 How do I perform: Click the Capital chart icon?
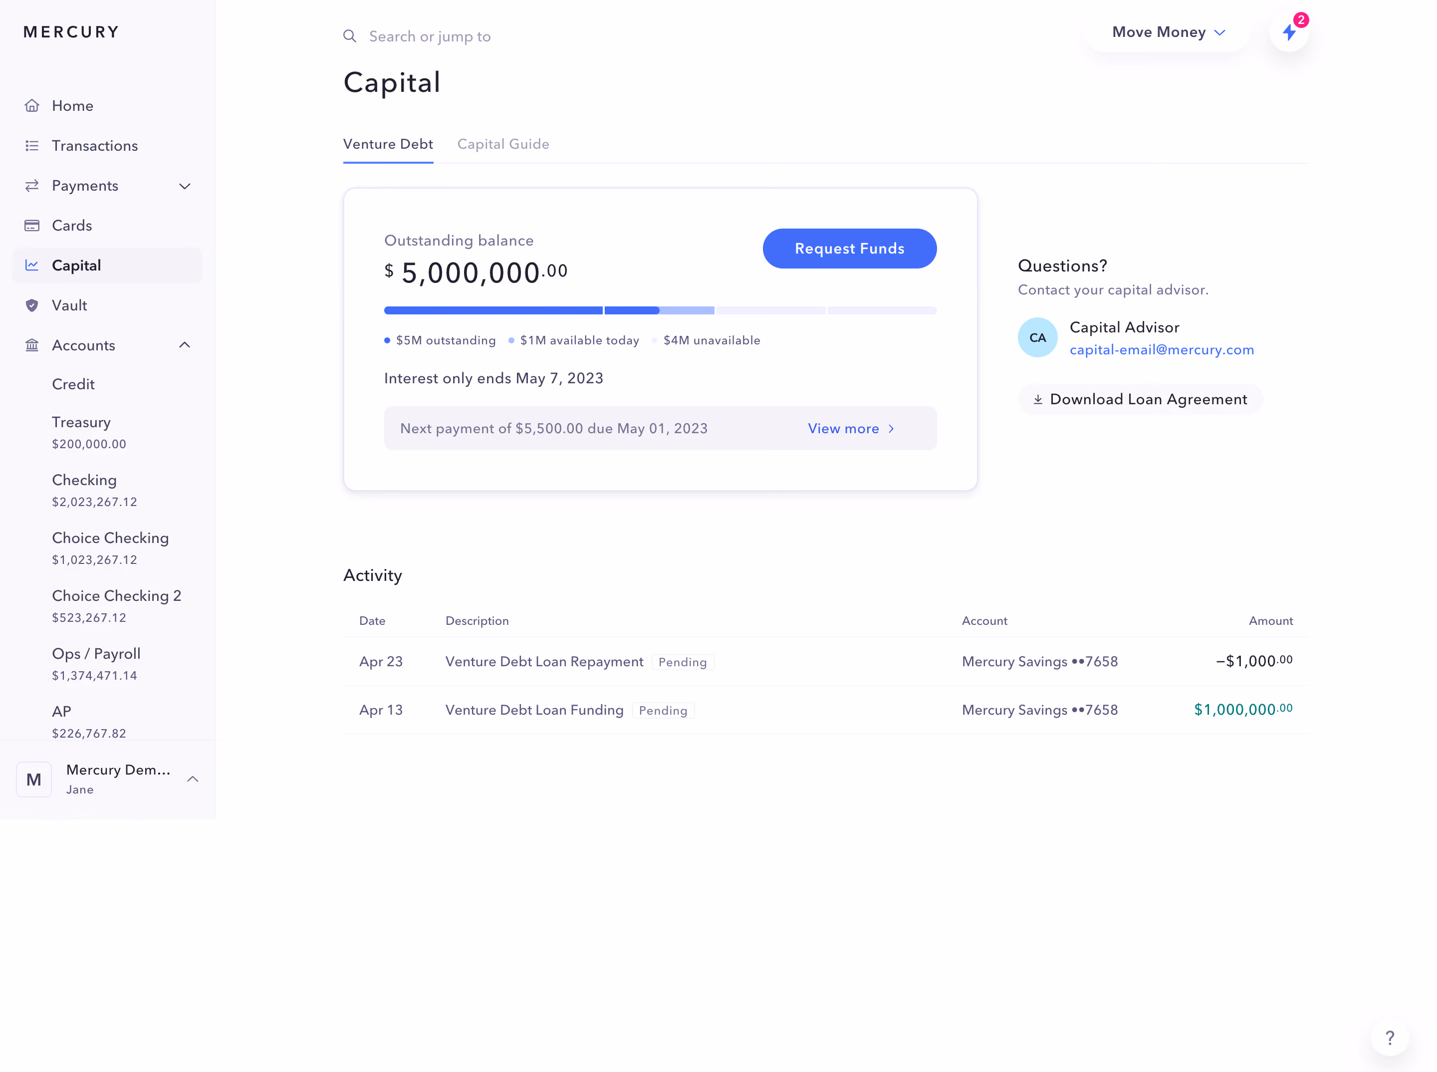pos(32,266)
